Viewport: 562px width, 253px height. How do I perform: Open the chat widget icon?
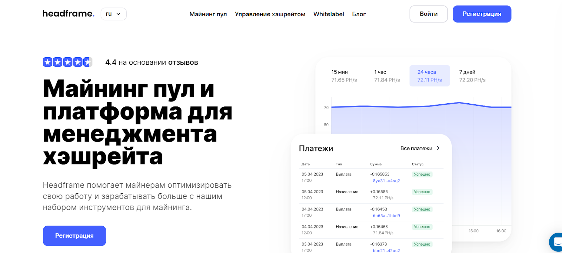[x=556, y=242]
